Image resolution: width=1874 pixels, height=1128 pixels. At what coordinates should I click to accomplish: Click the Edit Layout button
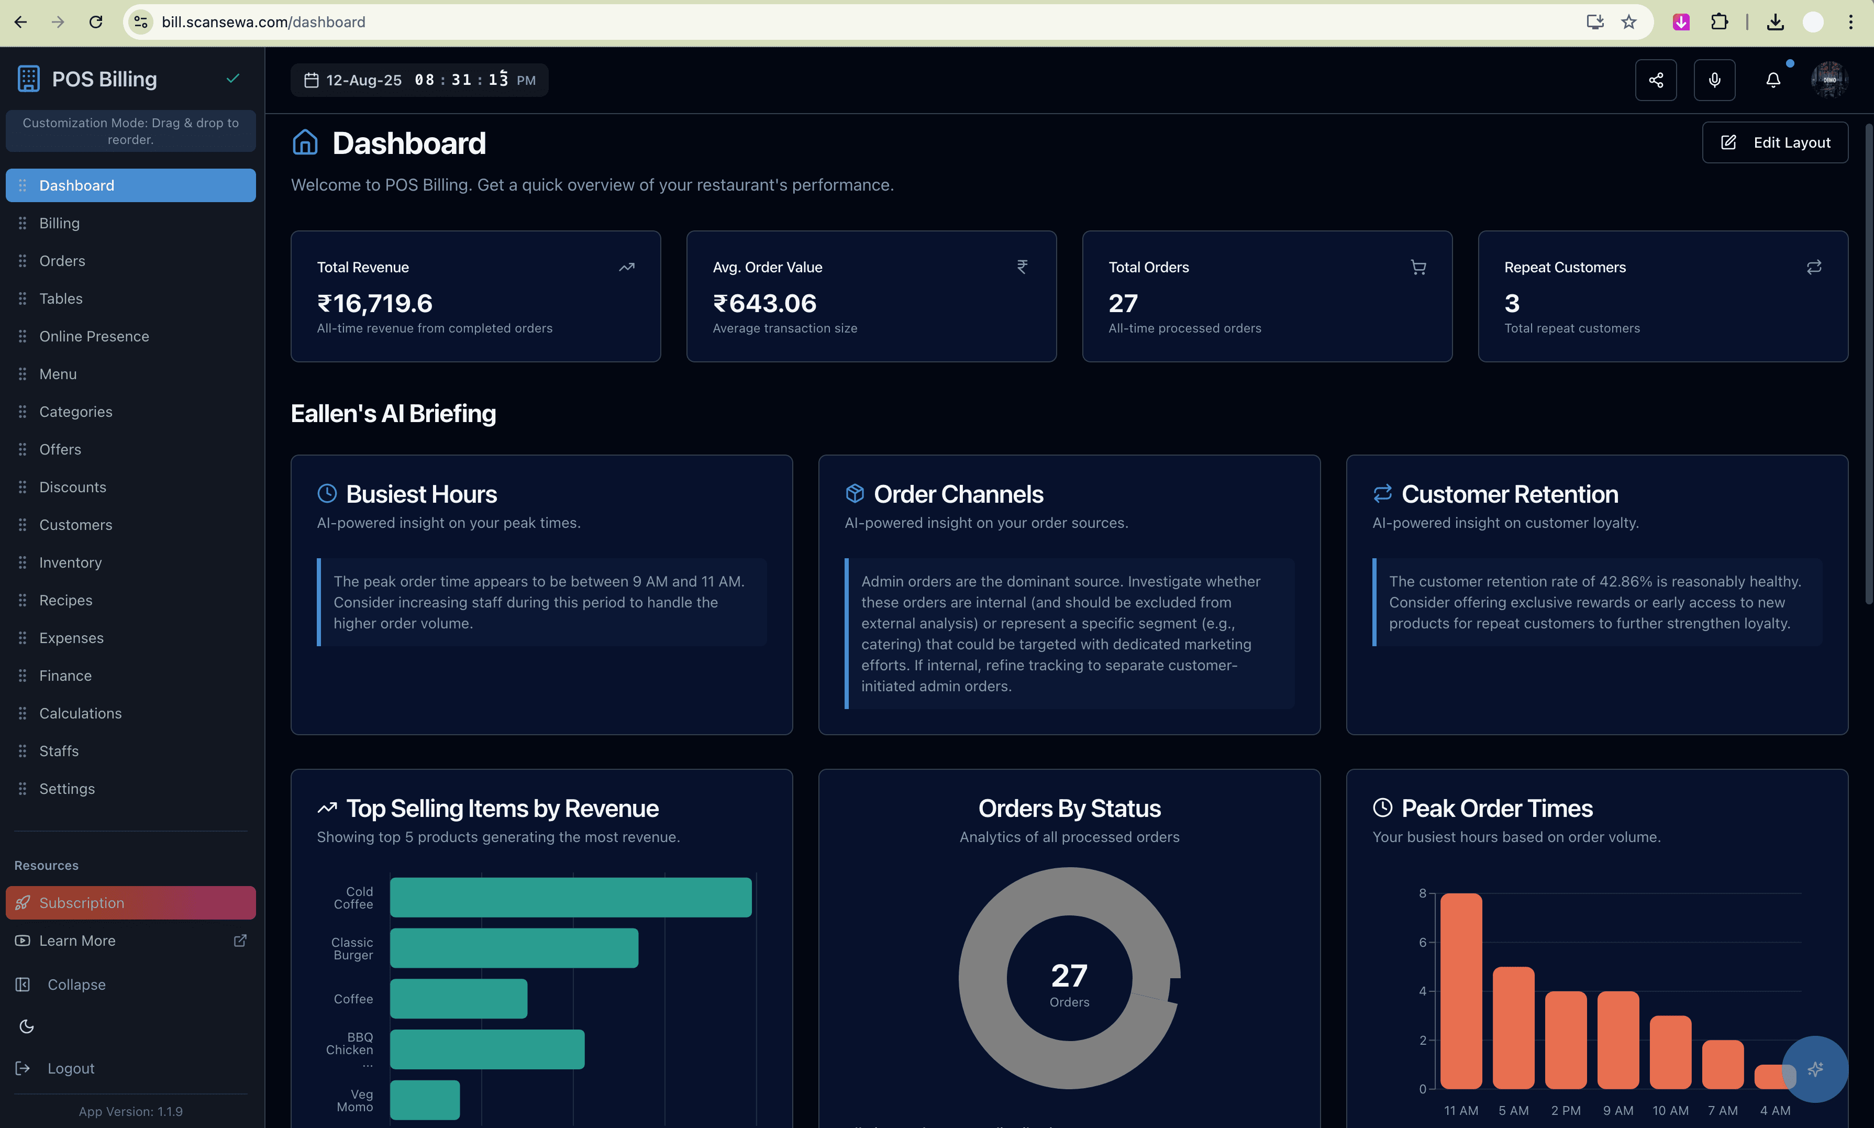click(1775, 142)
